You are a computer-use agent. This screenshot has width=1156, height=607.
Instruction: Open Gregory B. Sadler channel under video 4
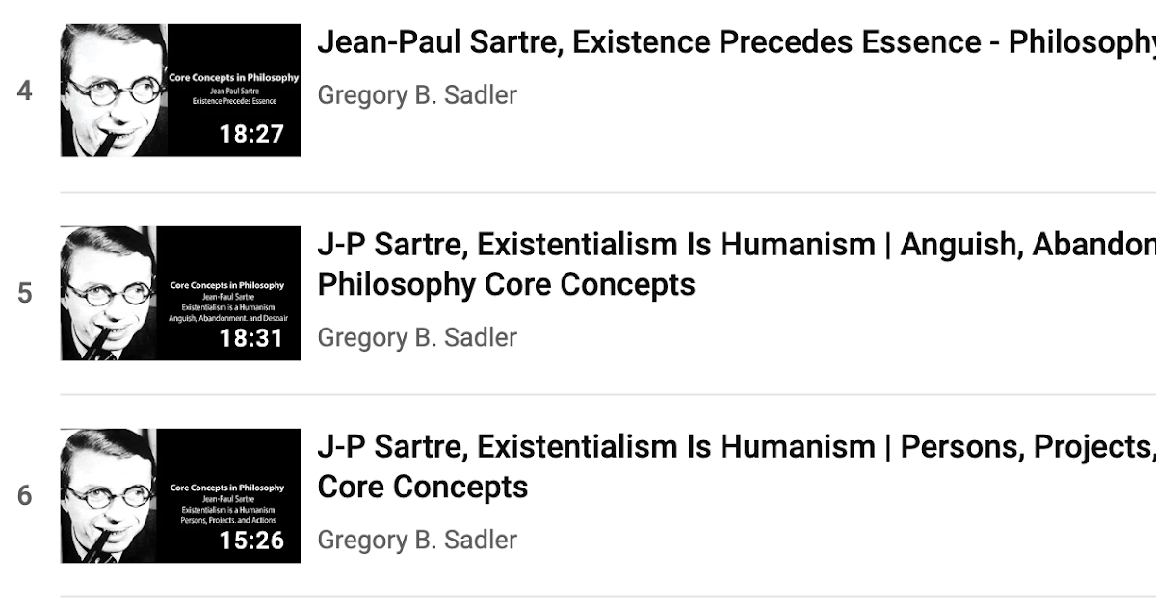pos(417,95)
